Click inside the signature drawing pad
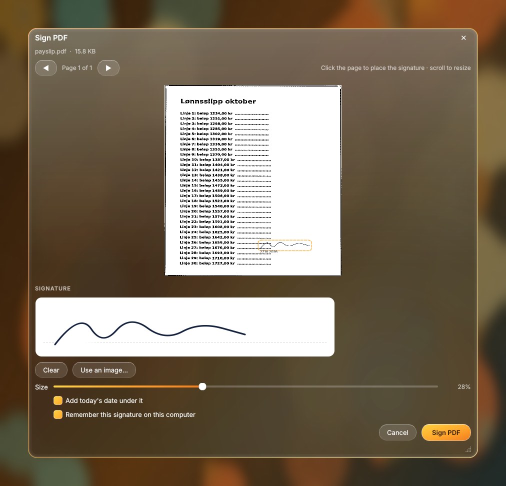The height and width of the screenshot is (486, 506). pos(184,327)
